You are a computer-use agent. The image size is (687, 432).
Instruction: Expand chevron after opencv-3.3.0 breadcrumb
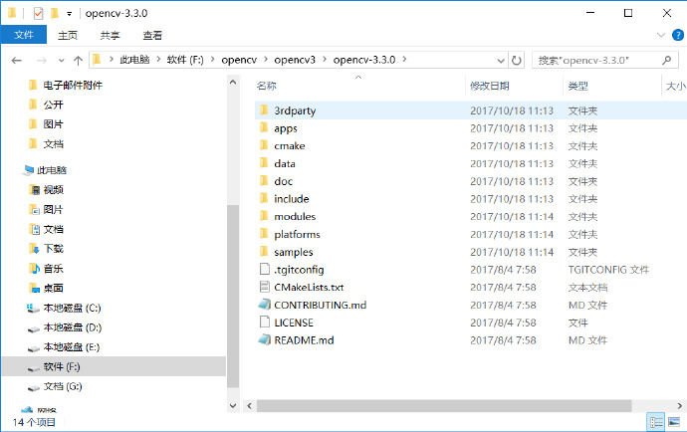(404, 60)
